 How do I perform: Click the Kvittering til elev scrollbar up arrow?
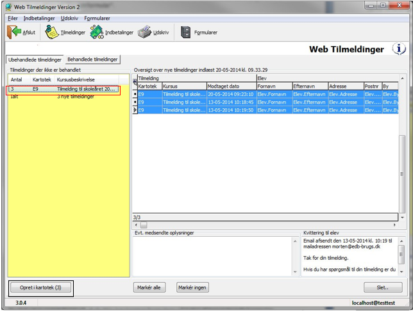401,241
